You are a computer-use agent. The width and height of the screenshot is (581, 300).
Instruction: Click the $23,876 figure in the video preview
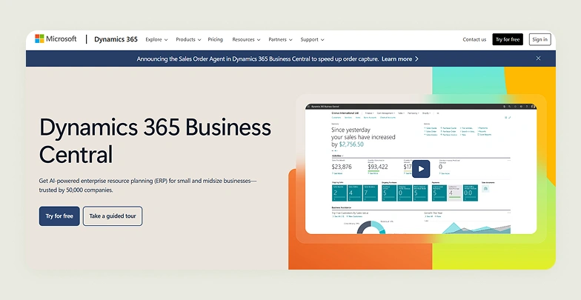click(342, 167)
